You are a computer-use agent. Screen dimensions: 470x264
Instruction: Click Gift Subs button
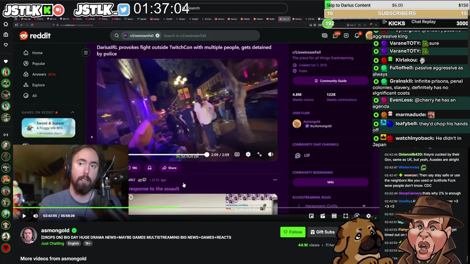(x=322, y=232)
